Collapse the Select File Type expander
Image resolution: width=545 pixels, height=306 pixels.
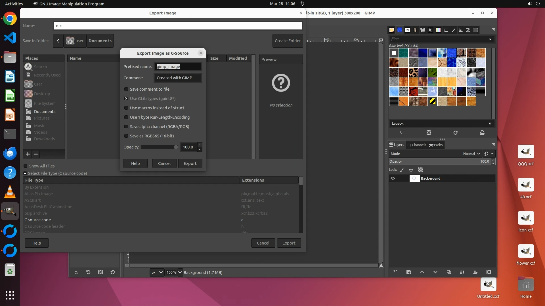pos(25,173)
